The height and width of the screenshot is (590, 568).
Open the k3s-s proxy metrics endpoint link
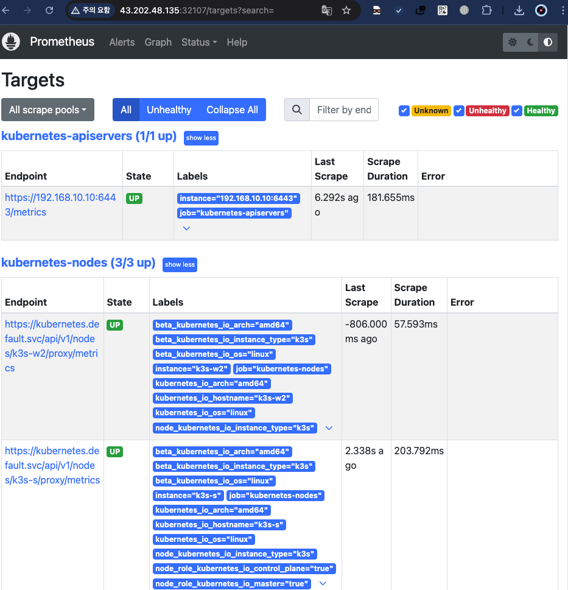[x=52, y=465]
